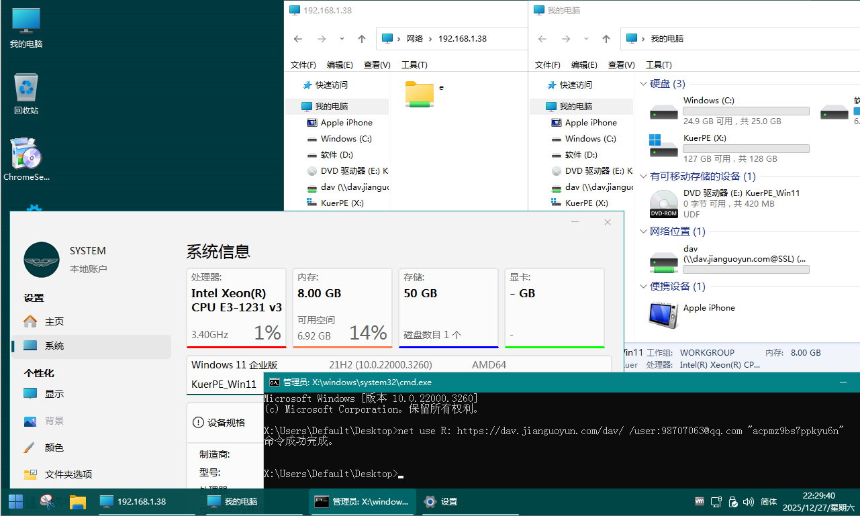Open recent locations dropdown in 192.168.1.38 window
The image size is (860, 516).
tap(342, 39)
